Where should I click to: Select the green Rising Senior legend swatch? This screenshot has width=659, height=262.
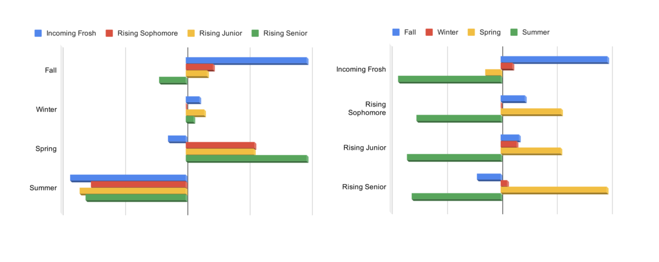255,33
